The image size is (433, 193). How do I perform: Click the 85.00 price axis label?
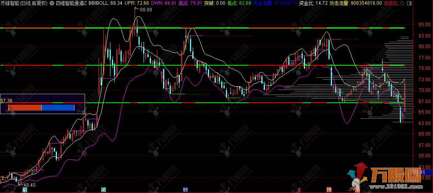424,24
